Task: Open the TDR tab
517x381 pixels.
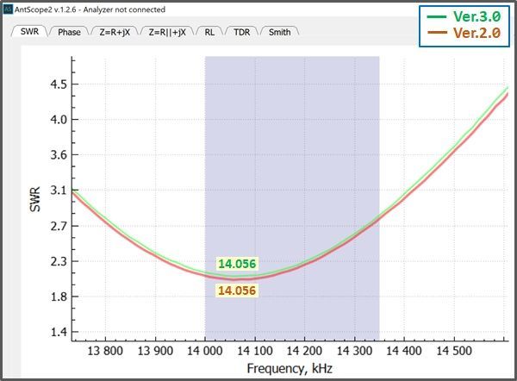Action: [241, 33]
